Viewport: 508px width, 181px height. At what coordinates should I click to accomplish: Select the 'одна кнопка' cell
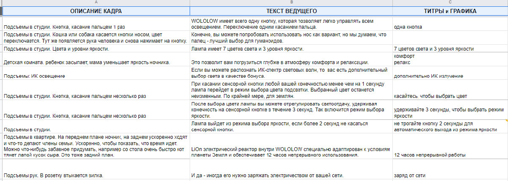(x=450, y=24)
